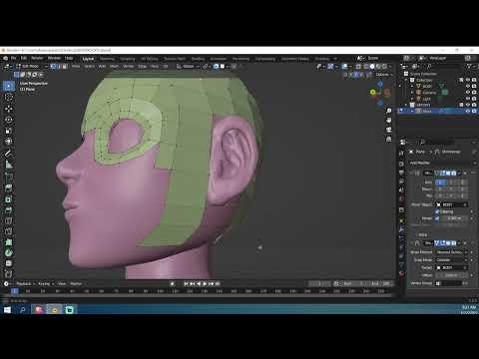Viewport: 479px width, 359px height.
Task: Hide the selected Plane object via eye icon
Action: [x=468, y=111]
